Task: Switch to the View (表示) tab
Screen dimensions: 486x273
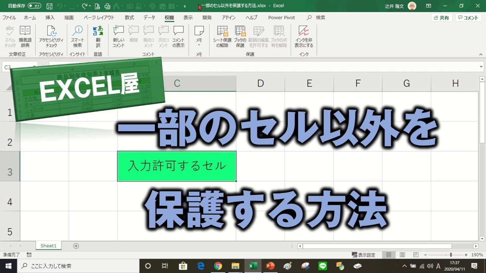Action: coord(188,17)
